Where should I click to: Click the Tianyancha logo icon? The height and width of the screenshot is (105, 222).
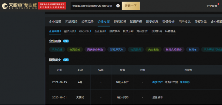point(5,6)
